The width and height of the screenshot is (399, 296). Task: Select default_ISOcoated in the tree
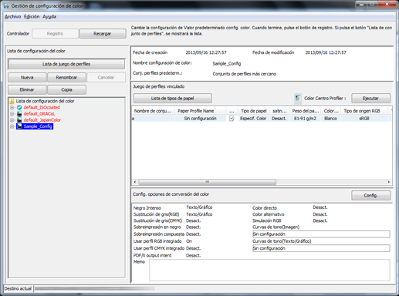click(x=42, y=107)
